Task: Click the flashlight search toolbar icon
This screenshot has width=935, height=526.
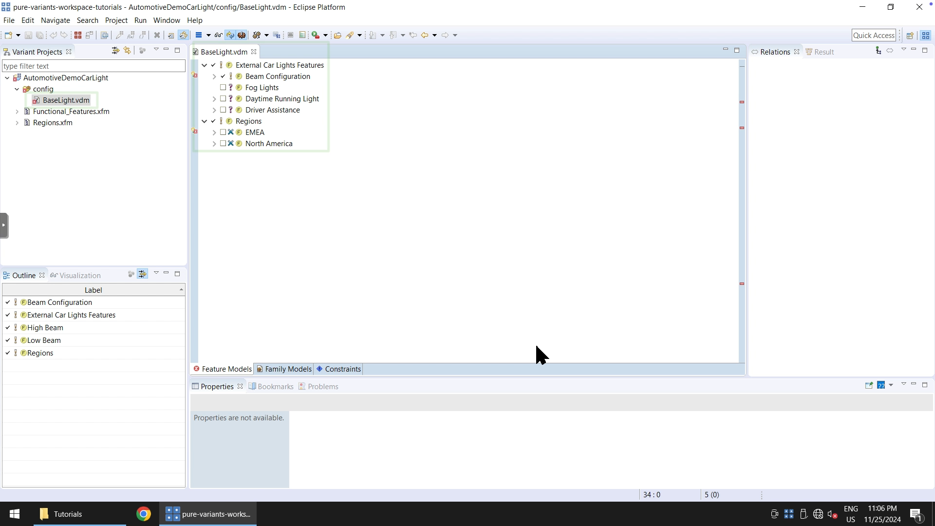Action: 350,35
